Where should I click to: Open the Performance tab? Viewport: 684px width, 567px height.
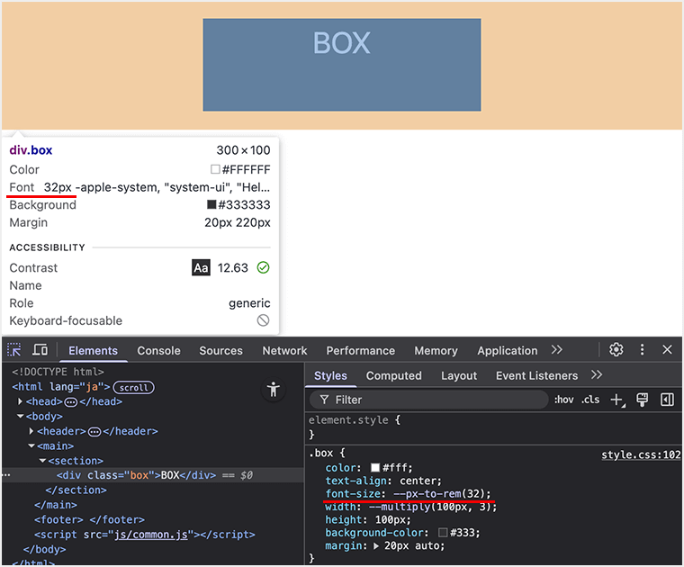[360, 351]
